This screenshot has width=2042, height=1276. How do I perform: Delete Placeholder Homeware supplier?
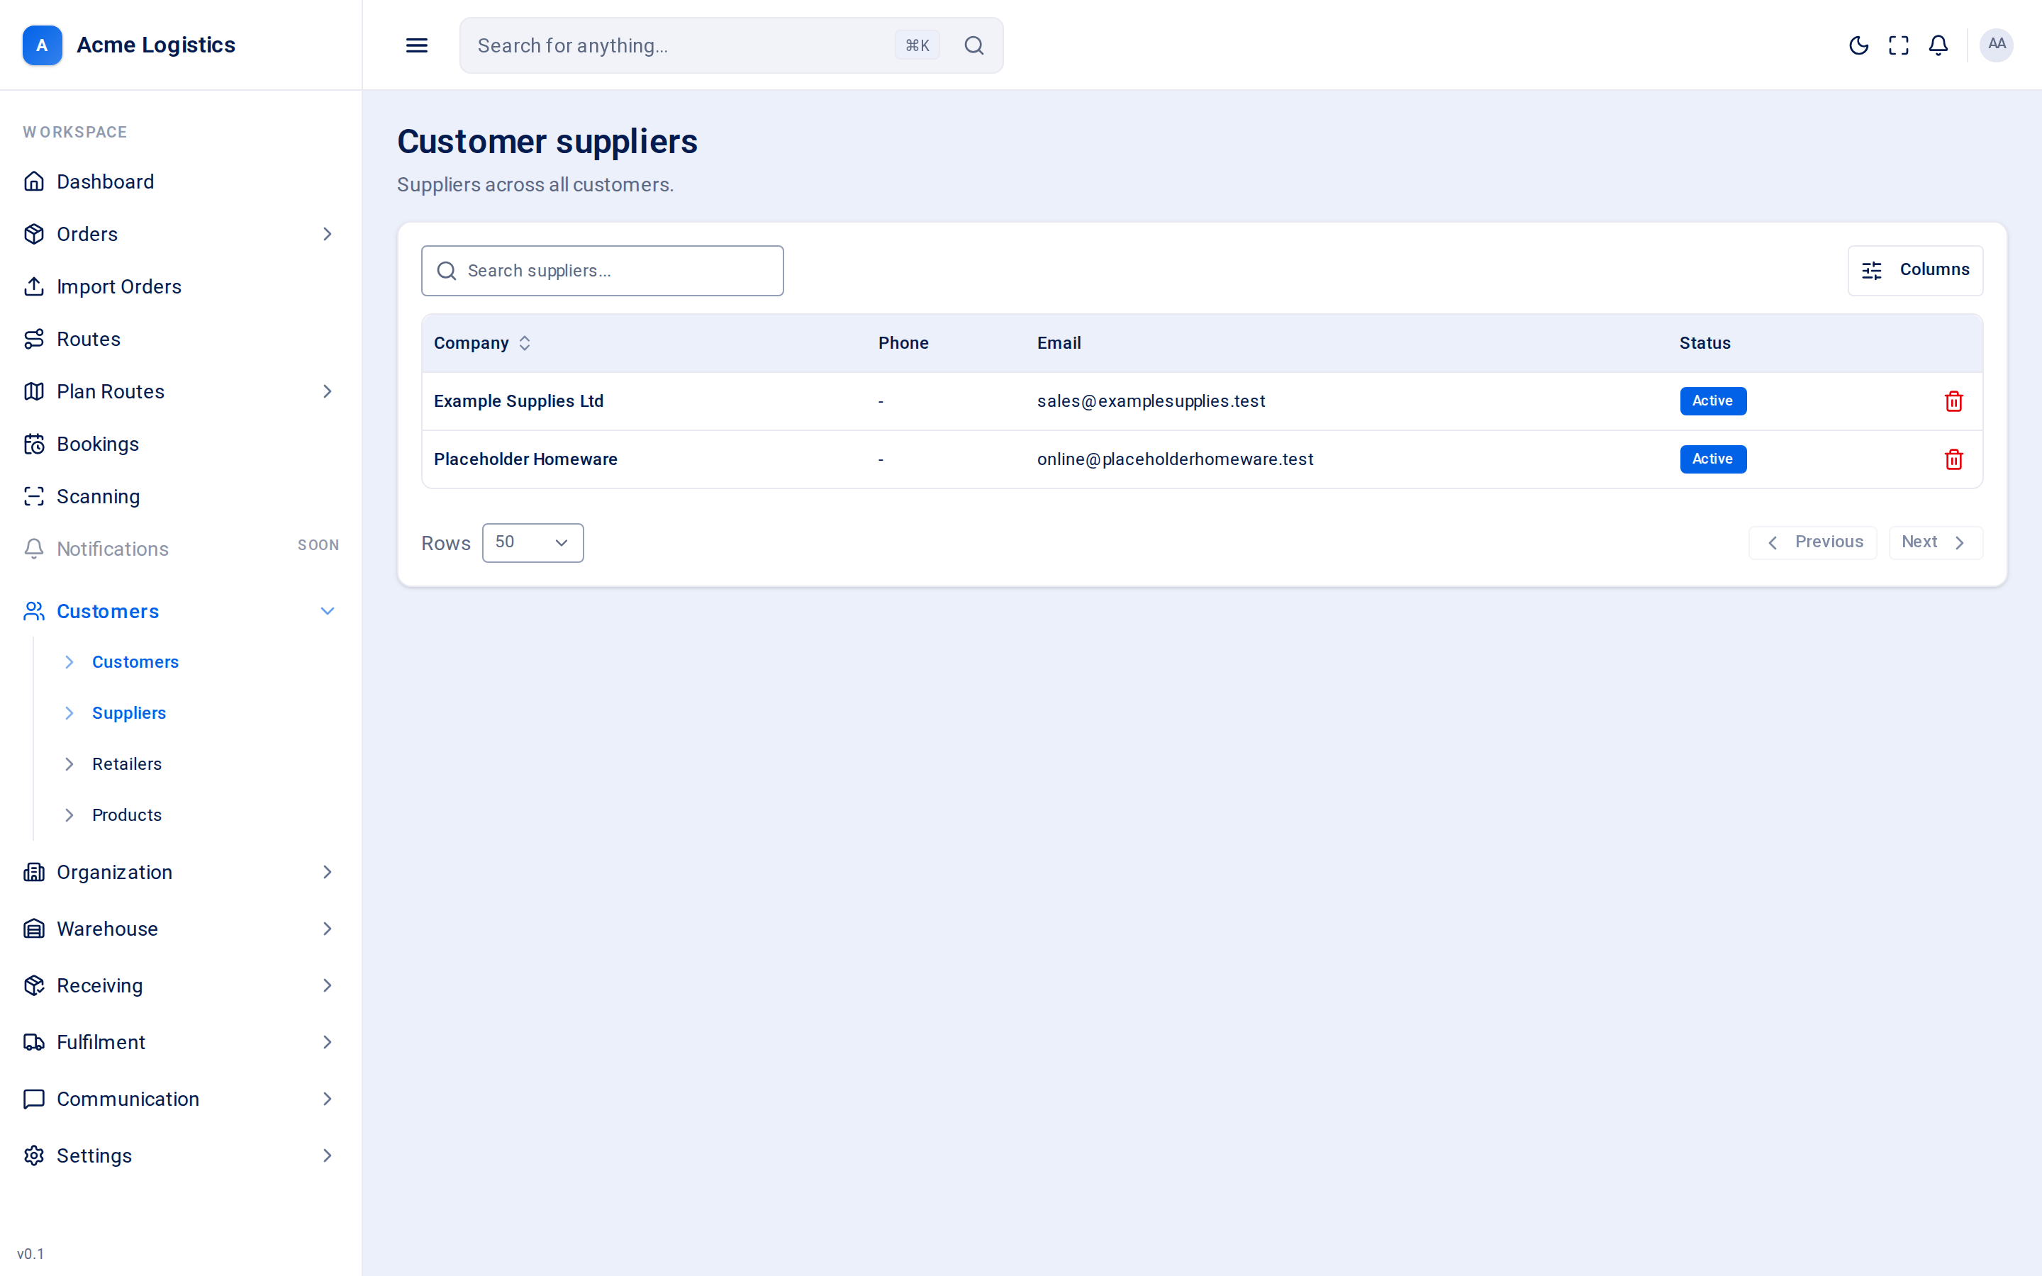[1953, 459]
